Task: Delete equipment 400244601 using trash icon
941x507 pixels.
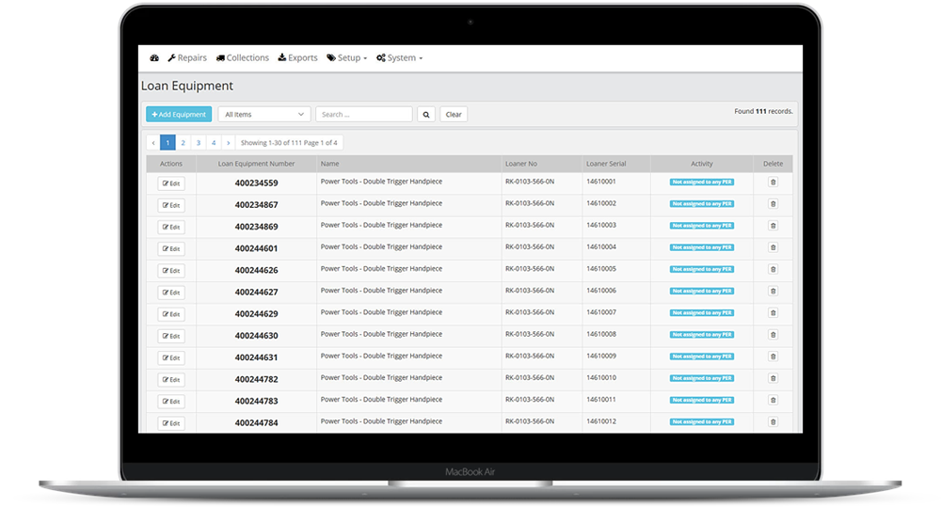Action: point(773,247)
